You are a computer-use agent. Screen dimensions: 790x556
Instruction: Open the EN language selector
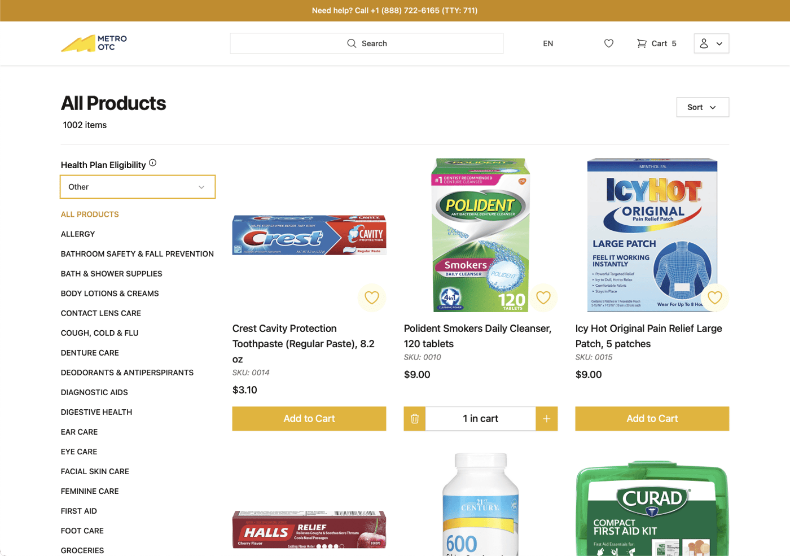click(x=548, y=43)
